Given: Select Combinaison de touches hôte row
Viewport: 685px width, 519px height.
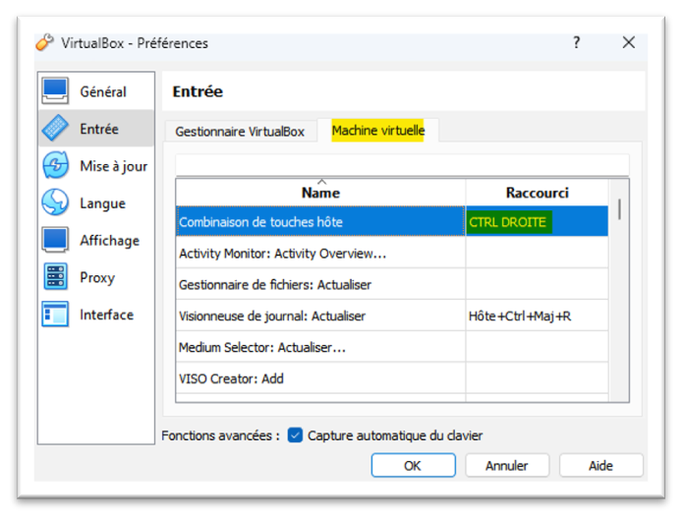Looking at the screenshot, I should pos(392,221).
